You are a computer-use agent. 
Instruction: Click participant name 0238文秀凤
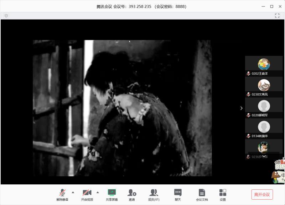(260, 95)
